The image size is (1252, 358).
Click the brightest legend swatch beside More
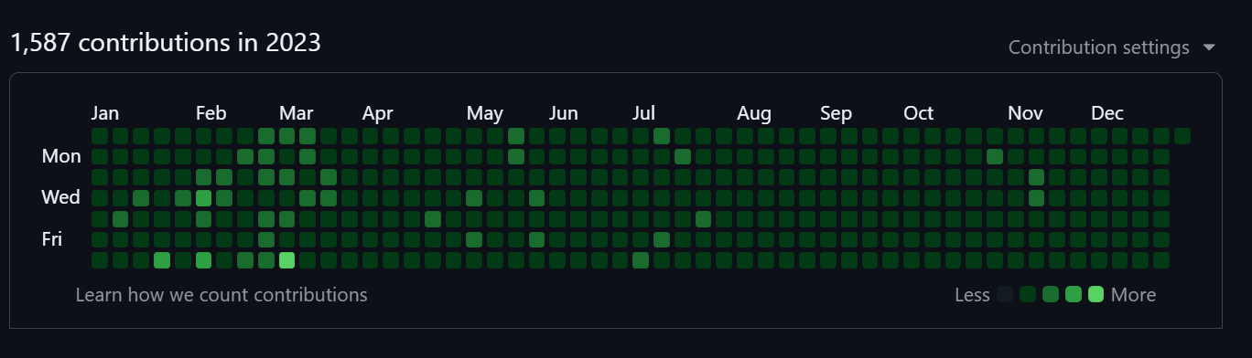click(1095, 294)
